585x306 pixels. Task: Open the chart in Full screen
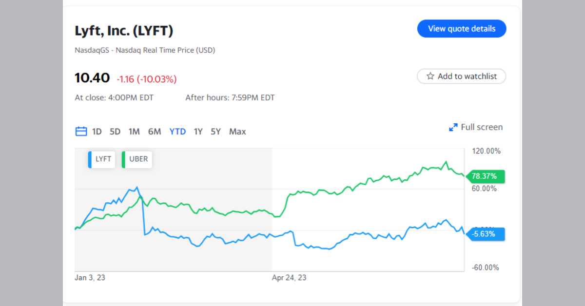[x=476, y=127]
